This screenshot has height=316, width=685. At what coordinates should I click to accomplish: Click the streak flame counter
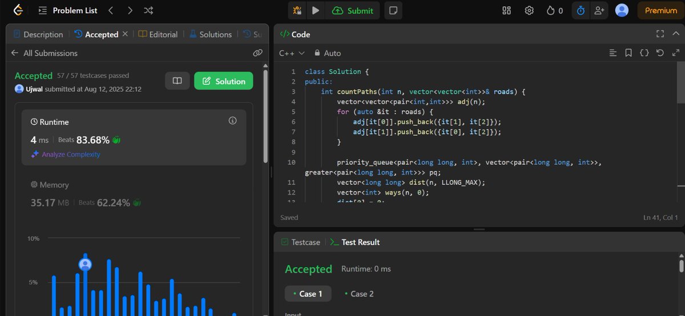554,10
